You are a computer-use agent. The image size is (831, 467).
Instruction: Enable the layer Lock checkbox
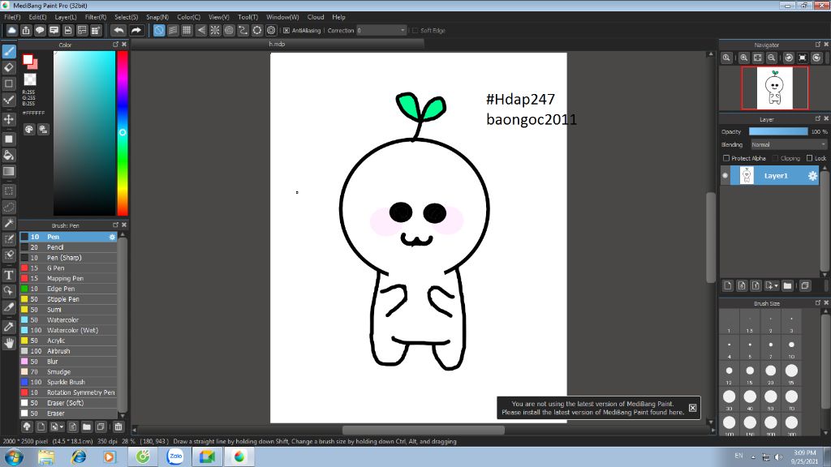[x=809, y=158]
